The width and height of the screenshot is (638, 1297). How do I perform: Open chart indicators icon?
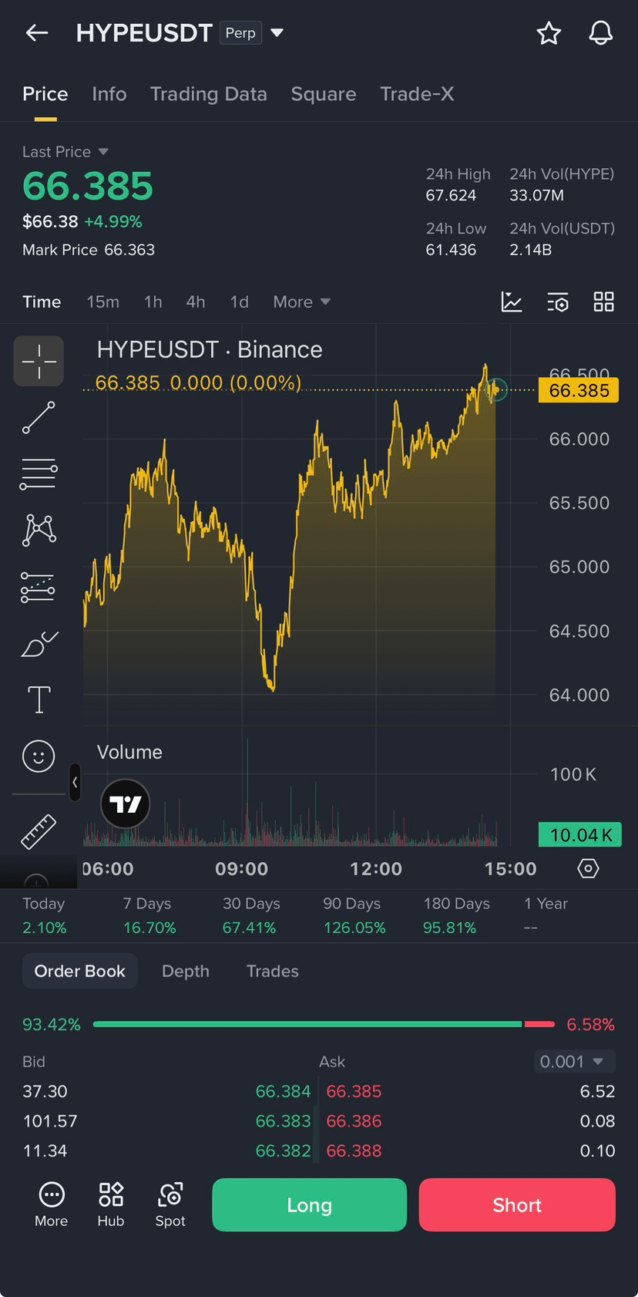[512, 302]
